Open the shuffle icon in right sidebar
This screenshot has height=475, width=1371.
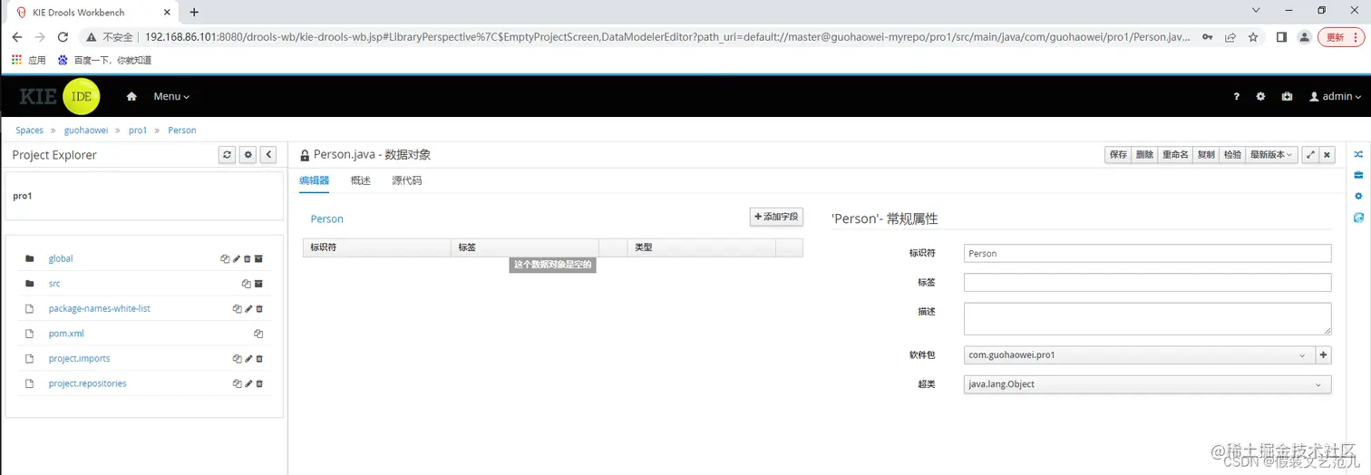(1358, 154)
